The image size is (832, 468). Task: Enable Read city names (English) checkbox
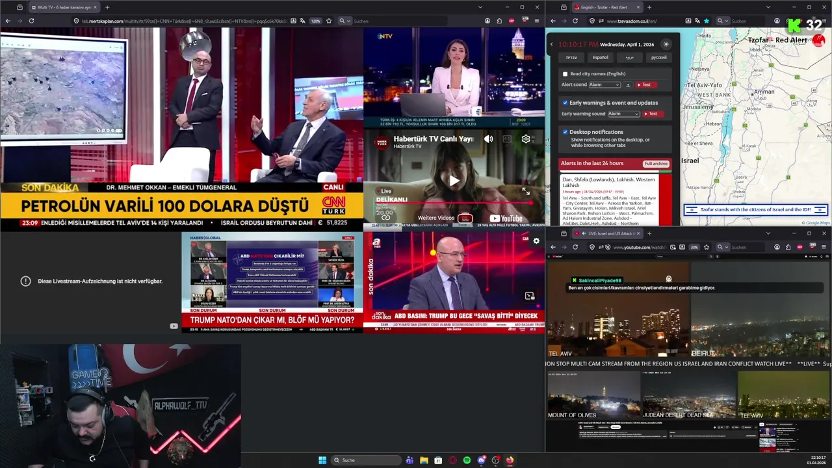coord(565,74)
